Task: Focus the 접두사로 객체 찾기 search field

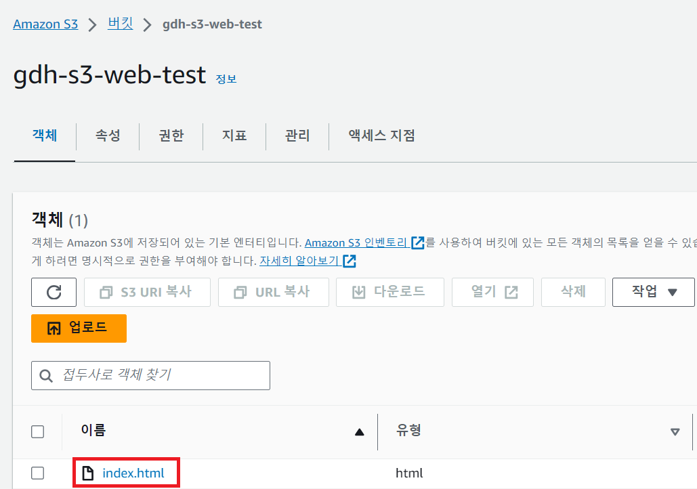Action: (150, 376)
